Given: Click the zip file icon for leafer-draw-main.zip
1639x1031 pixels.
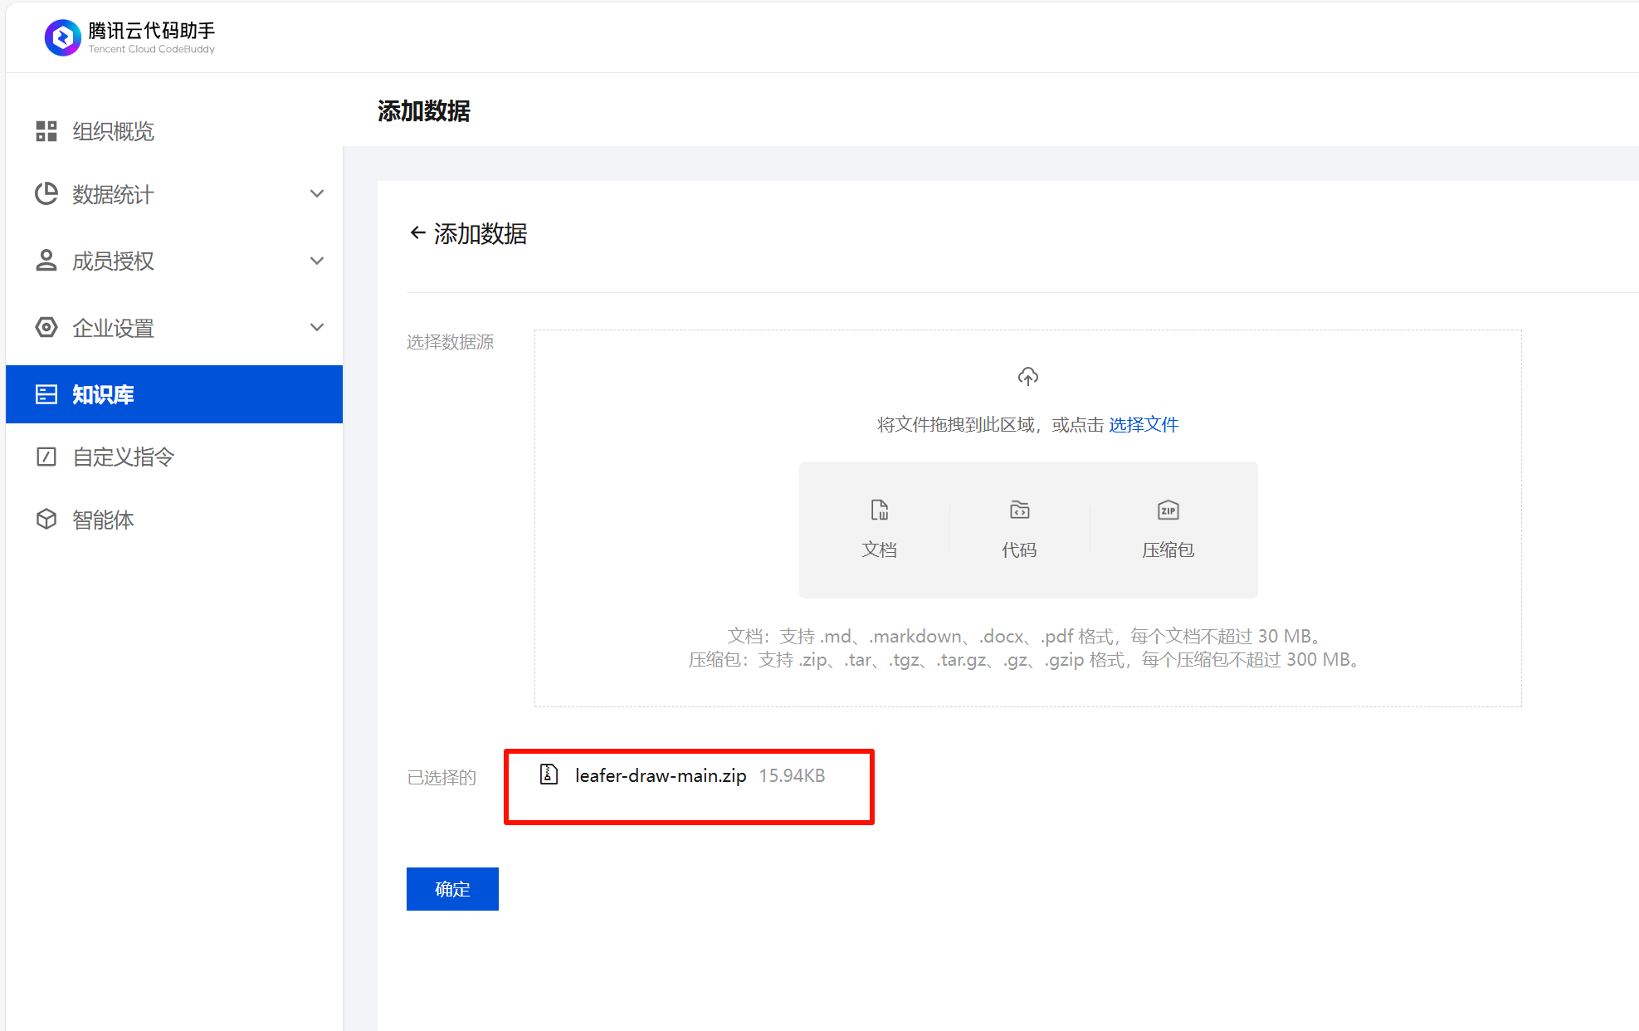Looking at the screenshot, I should [x=549, y=774].
